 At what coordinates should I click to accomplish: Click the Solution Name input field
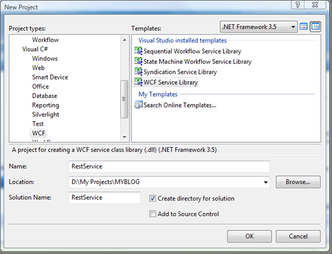pyautogui.click(x=105, y=197)
